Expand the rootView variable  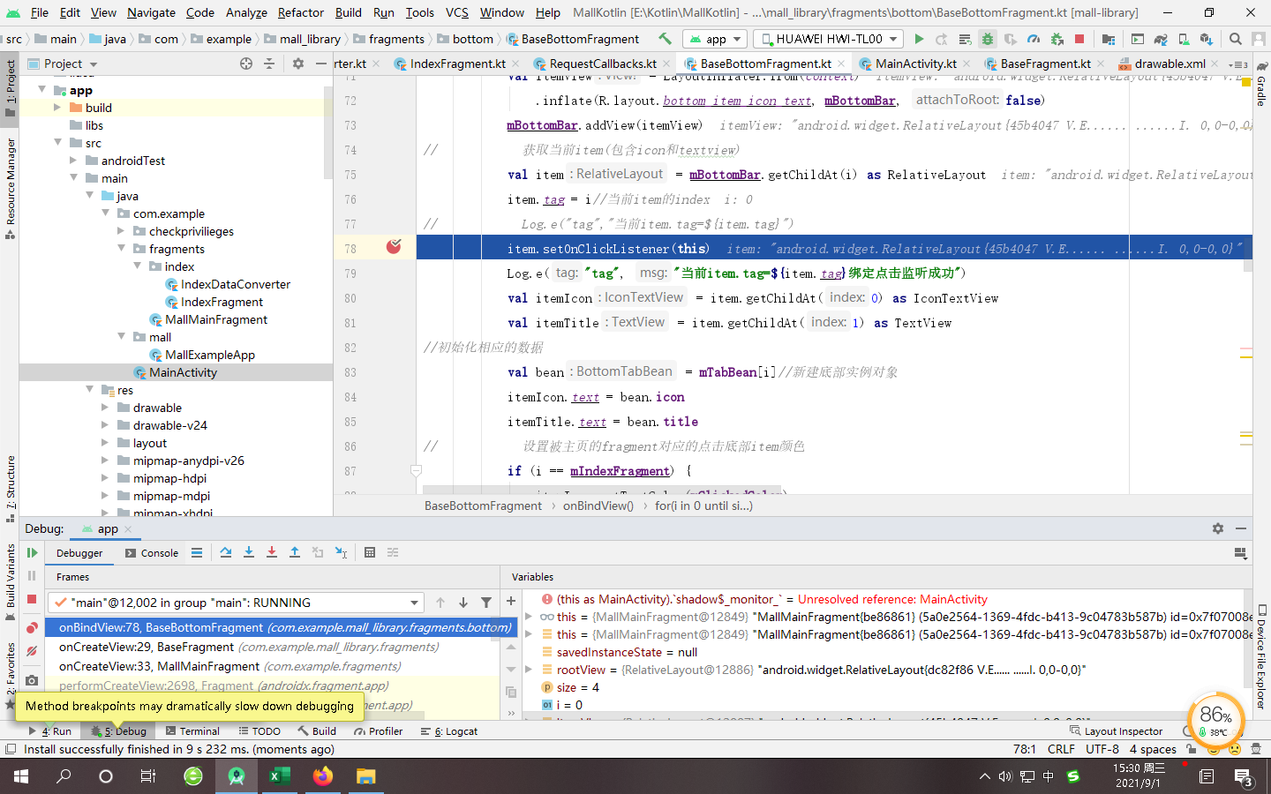click(529, 670)
